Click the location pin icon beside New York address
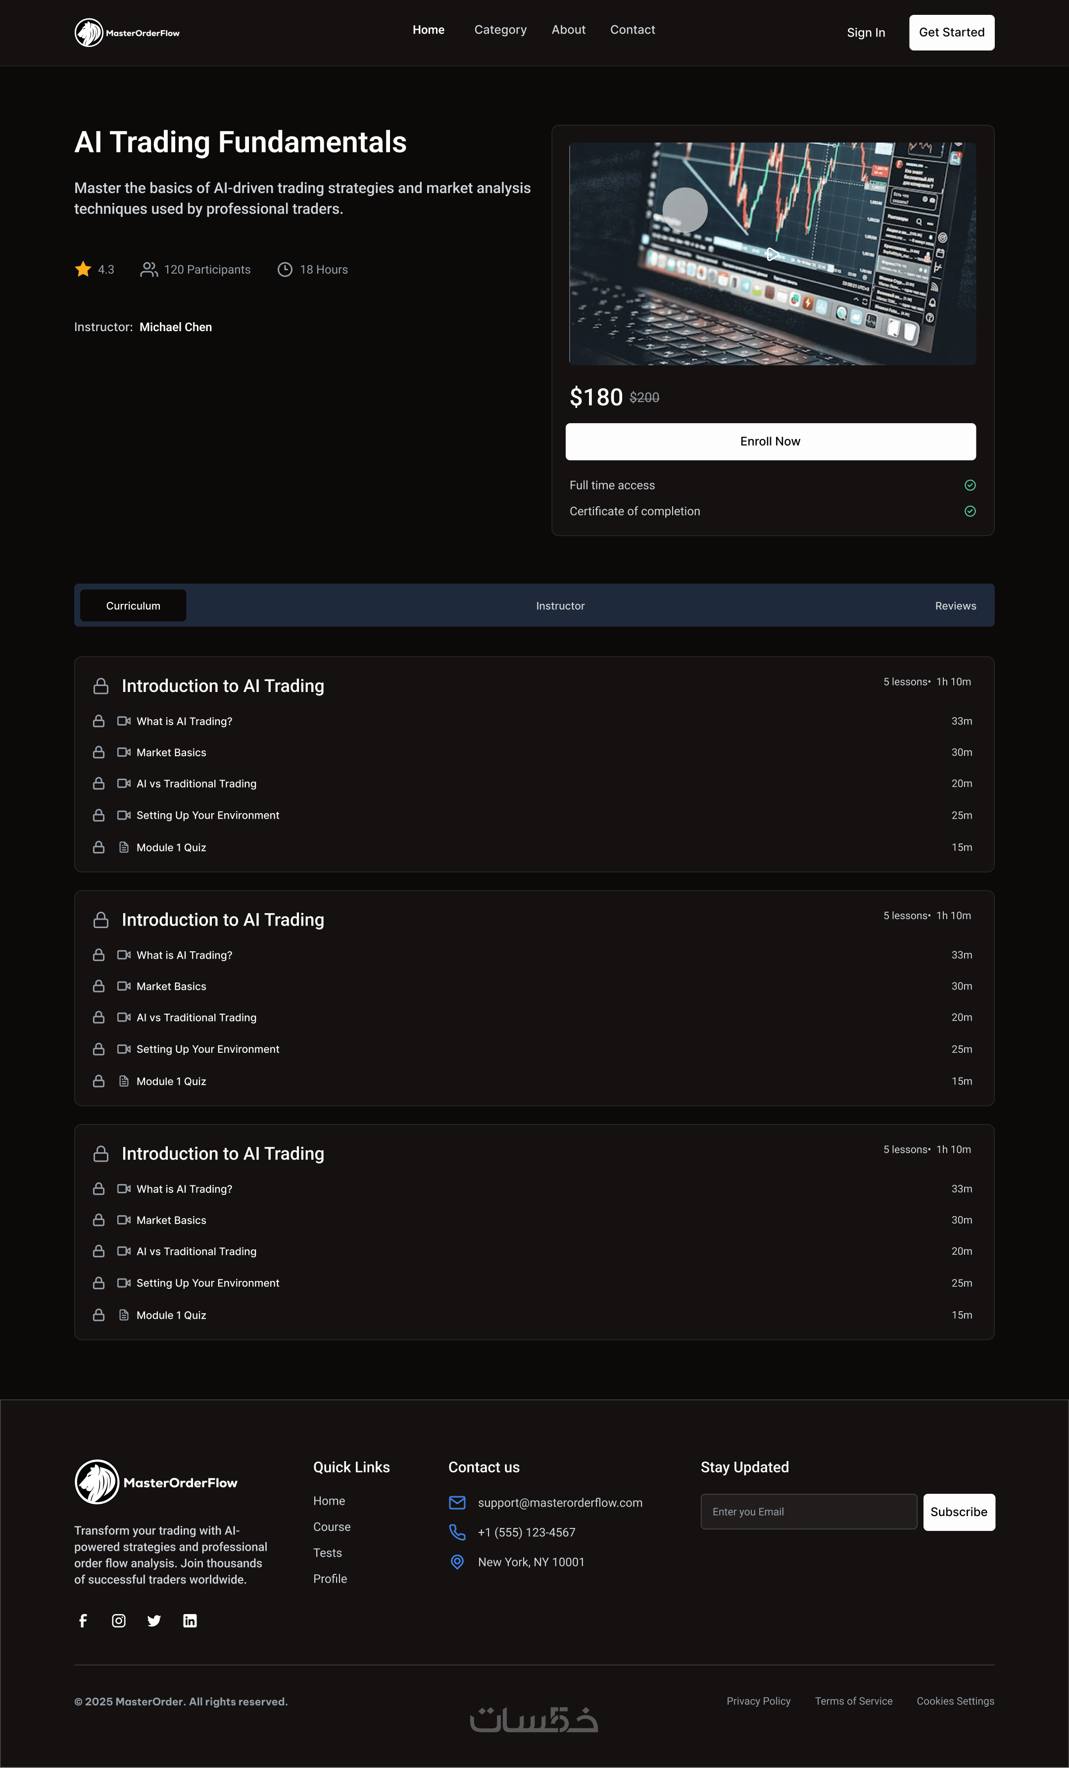This screenshot has height=1768, width=1069. tap(457, 1562)
